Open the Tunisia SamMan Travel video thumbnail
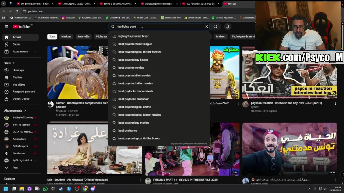344x193 pixels. click(x=290, y=149)
